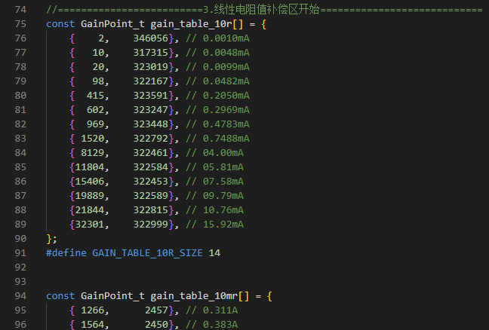Click the opening yellow brace on line 75
The width and height of the screenshot is (489, 330).
(264, 24)
